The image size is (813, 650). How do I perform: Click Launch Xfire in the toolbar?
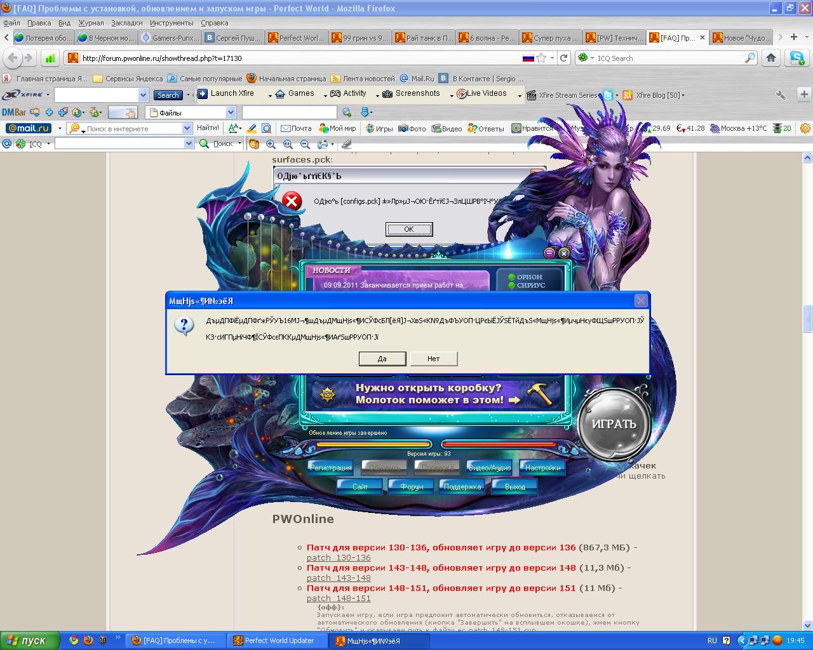(x=227, y=93)
